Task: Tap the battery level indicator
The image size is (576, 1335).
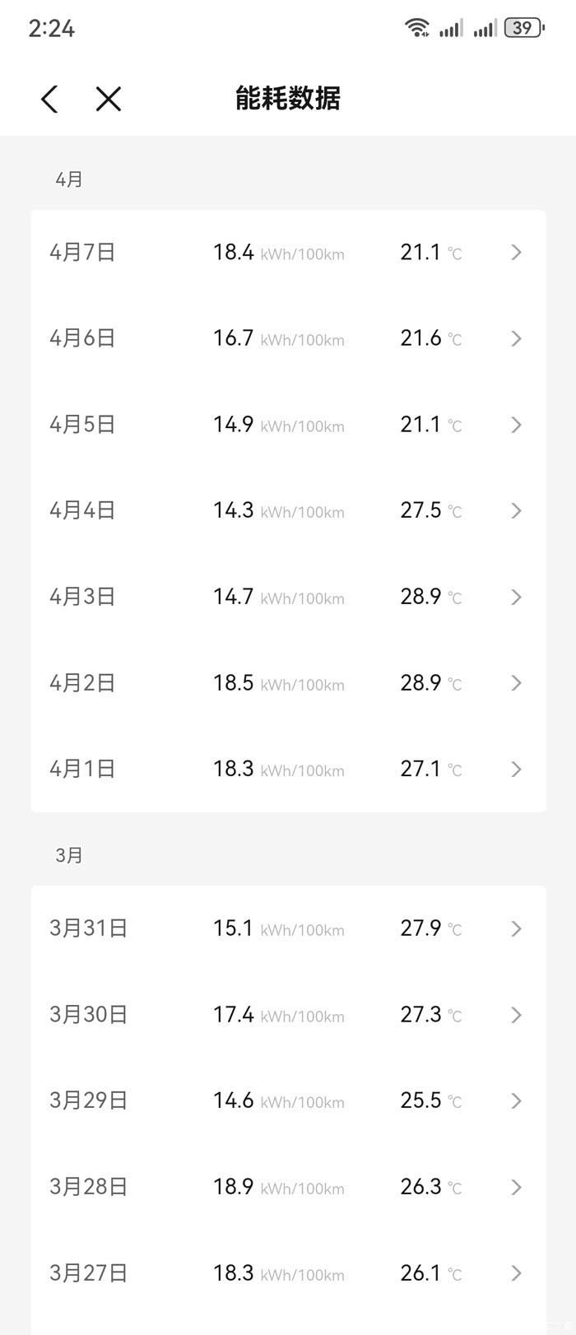Action: click(x=523, y=28)
